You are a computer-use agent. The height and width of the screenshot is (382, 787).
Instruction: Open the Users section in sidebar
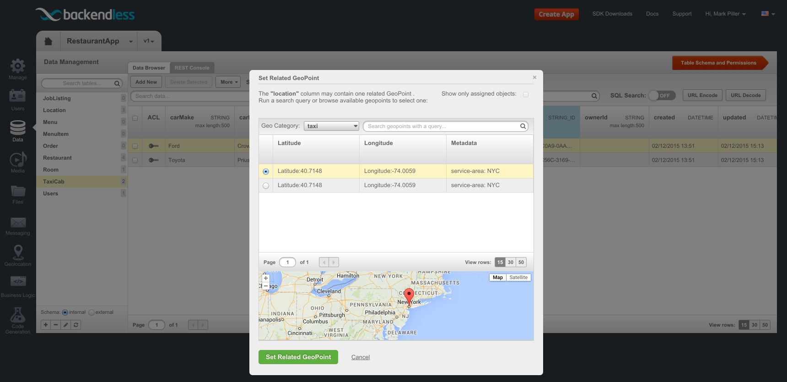point(17,100)
